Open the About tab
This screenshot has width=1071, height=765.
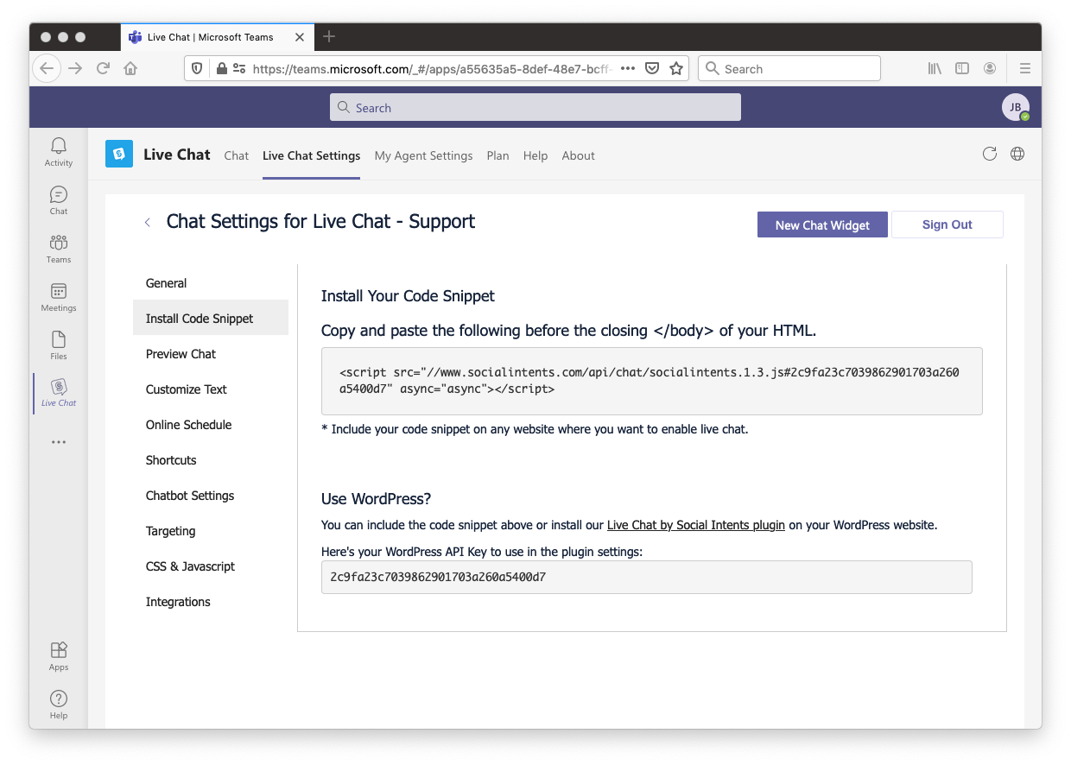578,155
